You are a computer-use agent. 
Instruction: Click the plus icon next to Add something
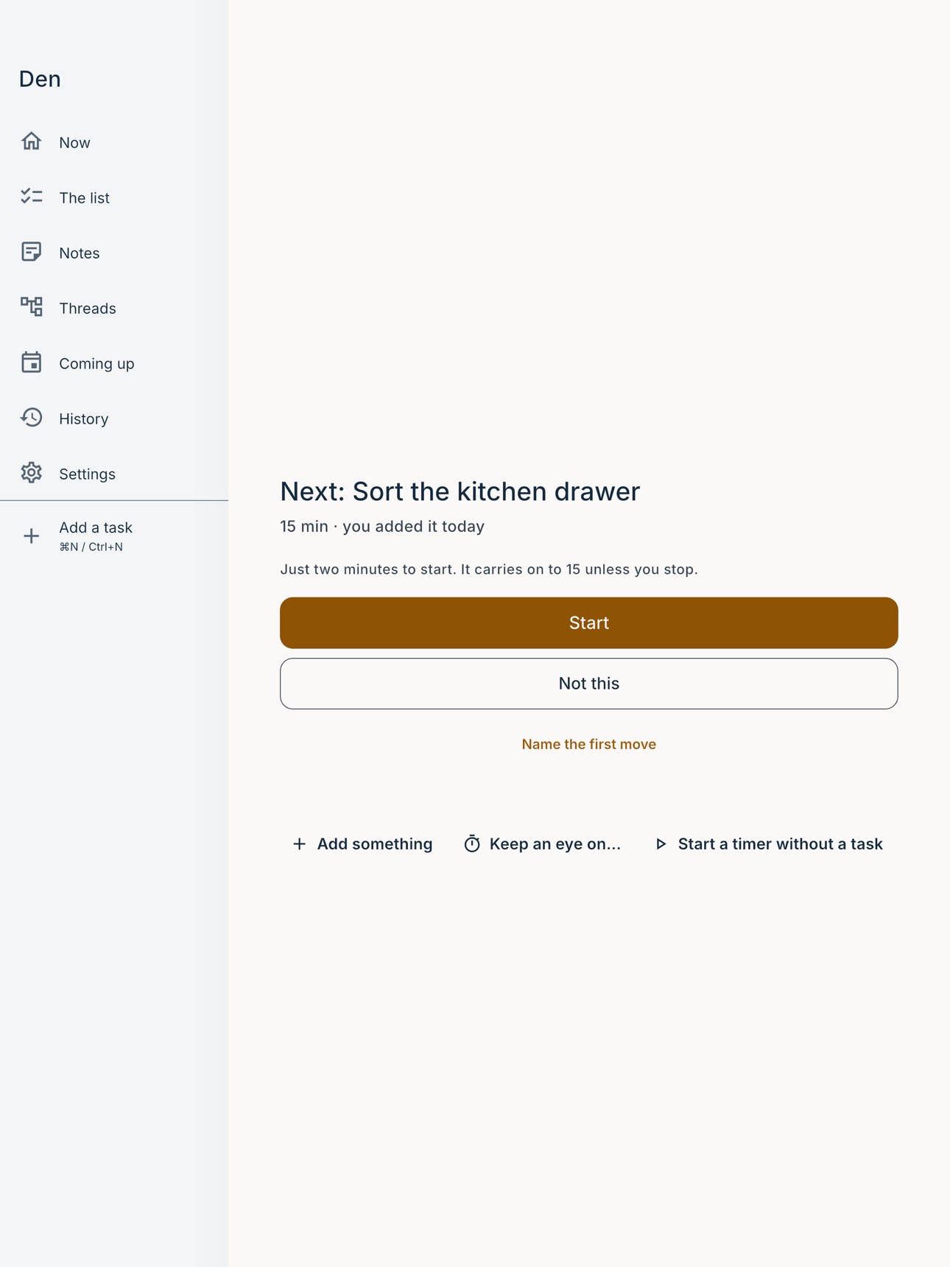point(299,843)
